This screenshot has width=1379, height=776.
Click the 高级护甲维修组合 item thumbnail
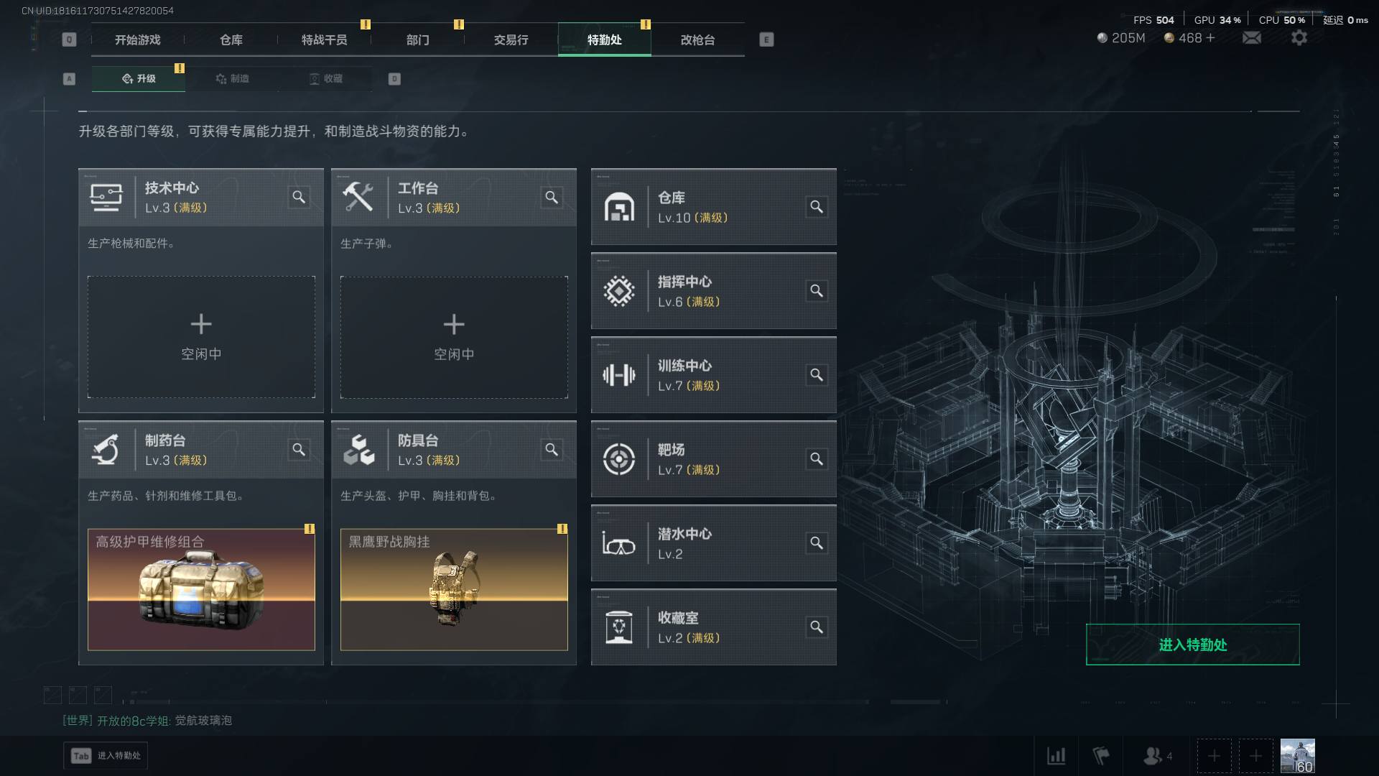201,590
